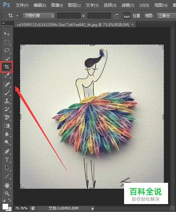Open the 图层(L) menu
The width and height of the screenshot is (176, 212).
point(74,5)
